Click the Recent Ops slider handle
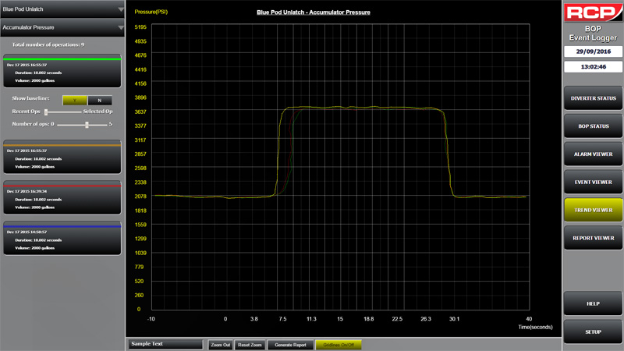The width and height of the screenshot is (624, 351). coord(46,112)
